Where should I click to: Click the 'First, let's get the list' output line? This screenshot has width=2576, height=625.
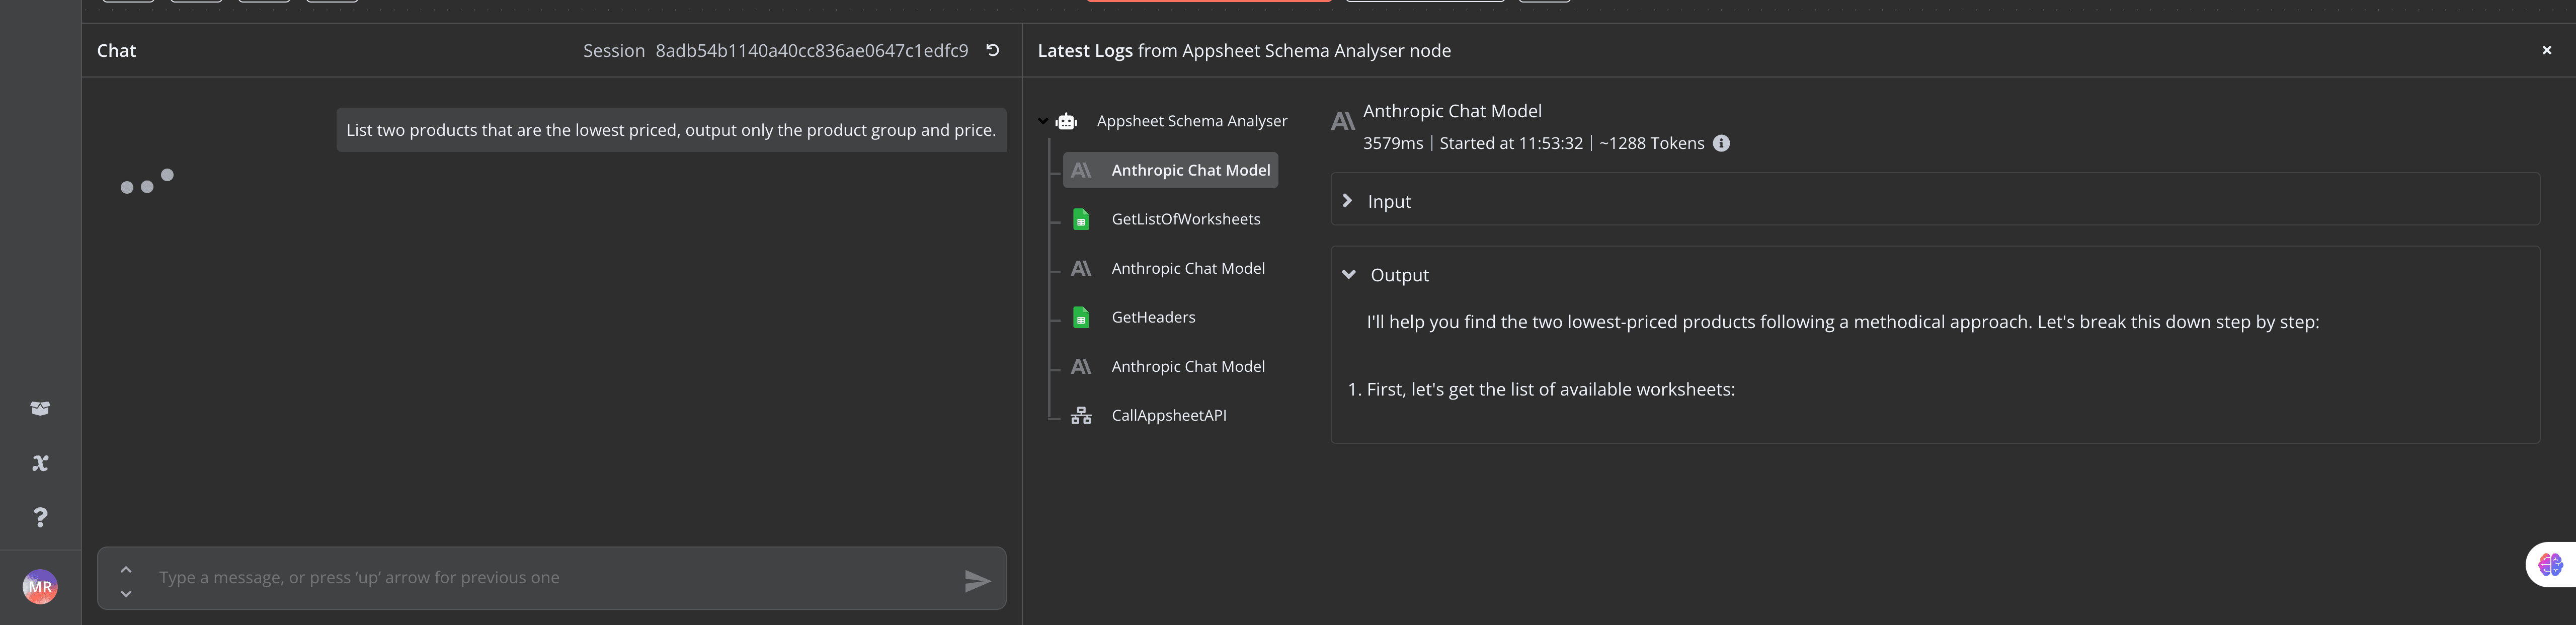tap(1550, 389)
